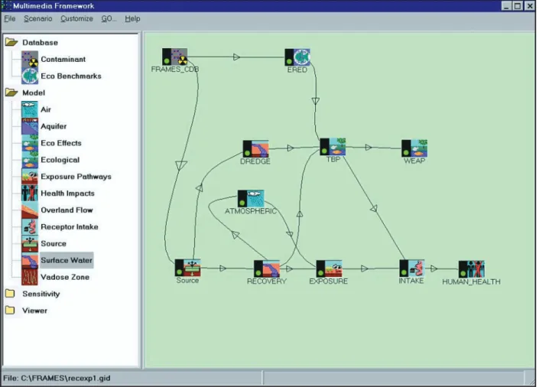Viewport: 539px width, 387px height.
Task: Select the DREDGE module node
Action: (256, 149)
